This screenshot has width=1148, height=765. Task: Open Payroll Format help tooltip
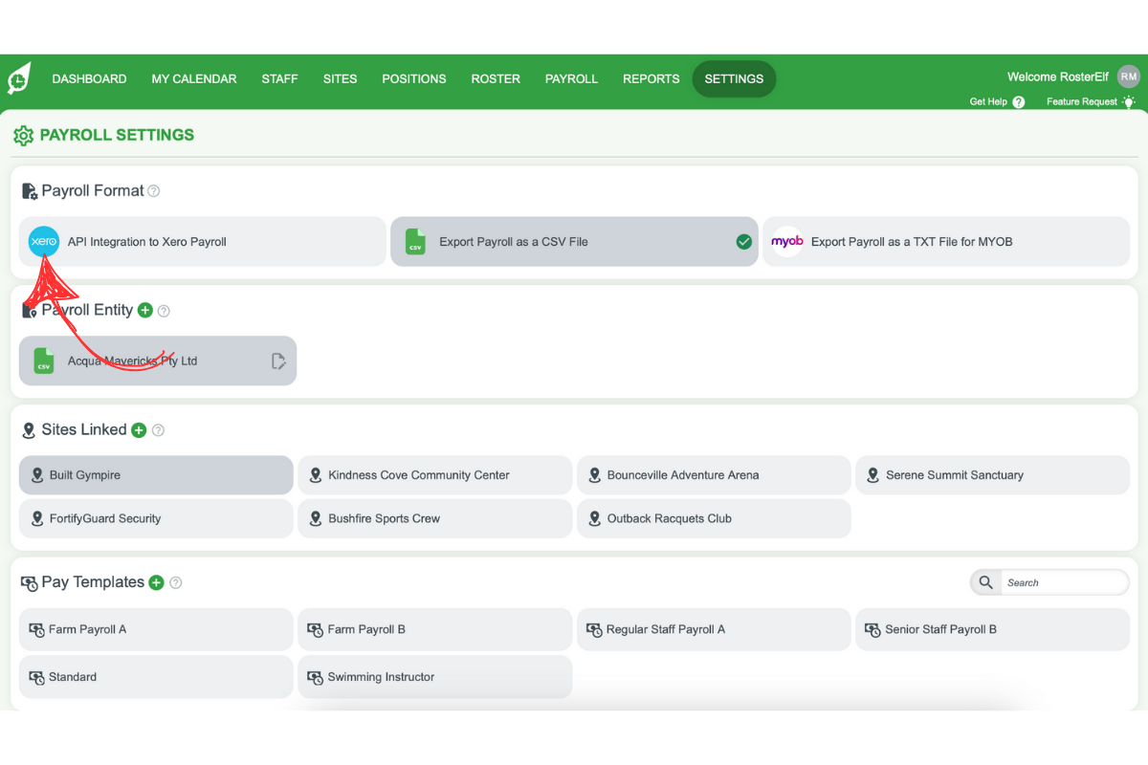point(154,191)
